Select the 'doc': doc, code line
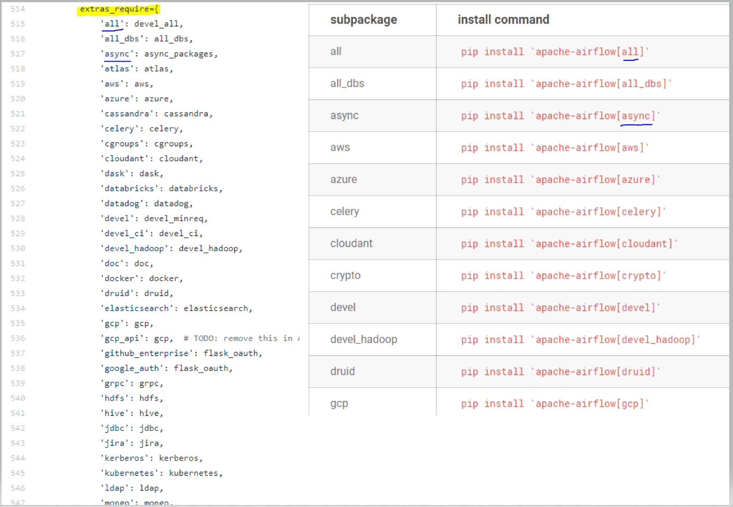 pyautogui.click(x=127, y=264)
